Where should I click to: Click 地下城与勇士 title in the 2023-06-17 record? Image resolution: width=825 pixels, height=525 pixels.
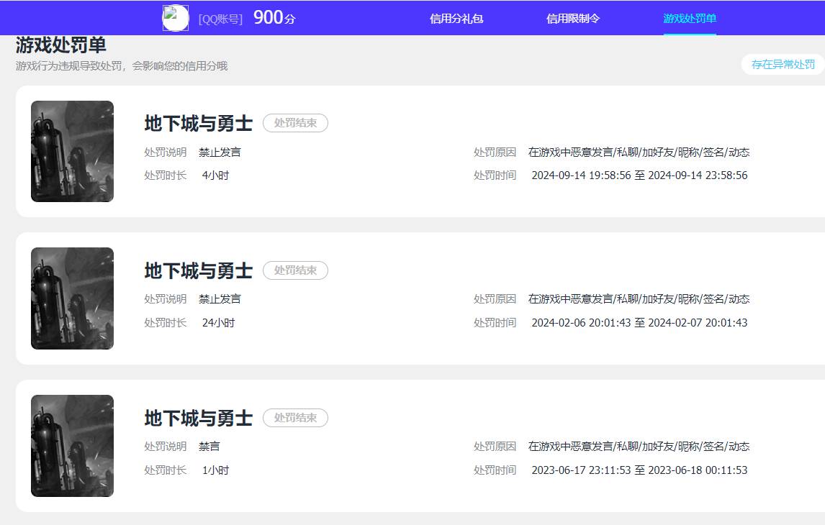click(x=198, y=419)
